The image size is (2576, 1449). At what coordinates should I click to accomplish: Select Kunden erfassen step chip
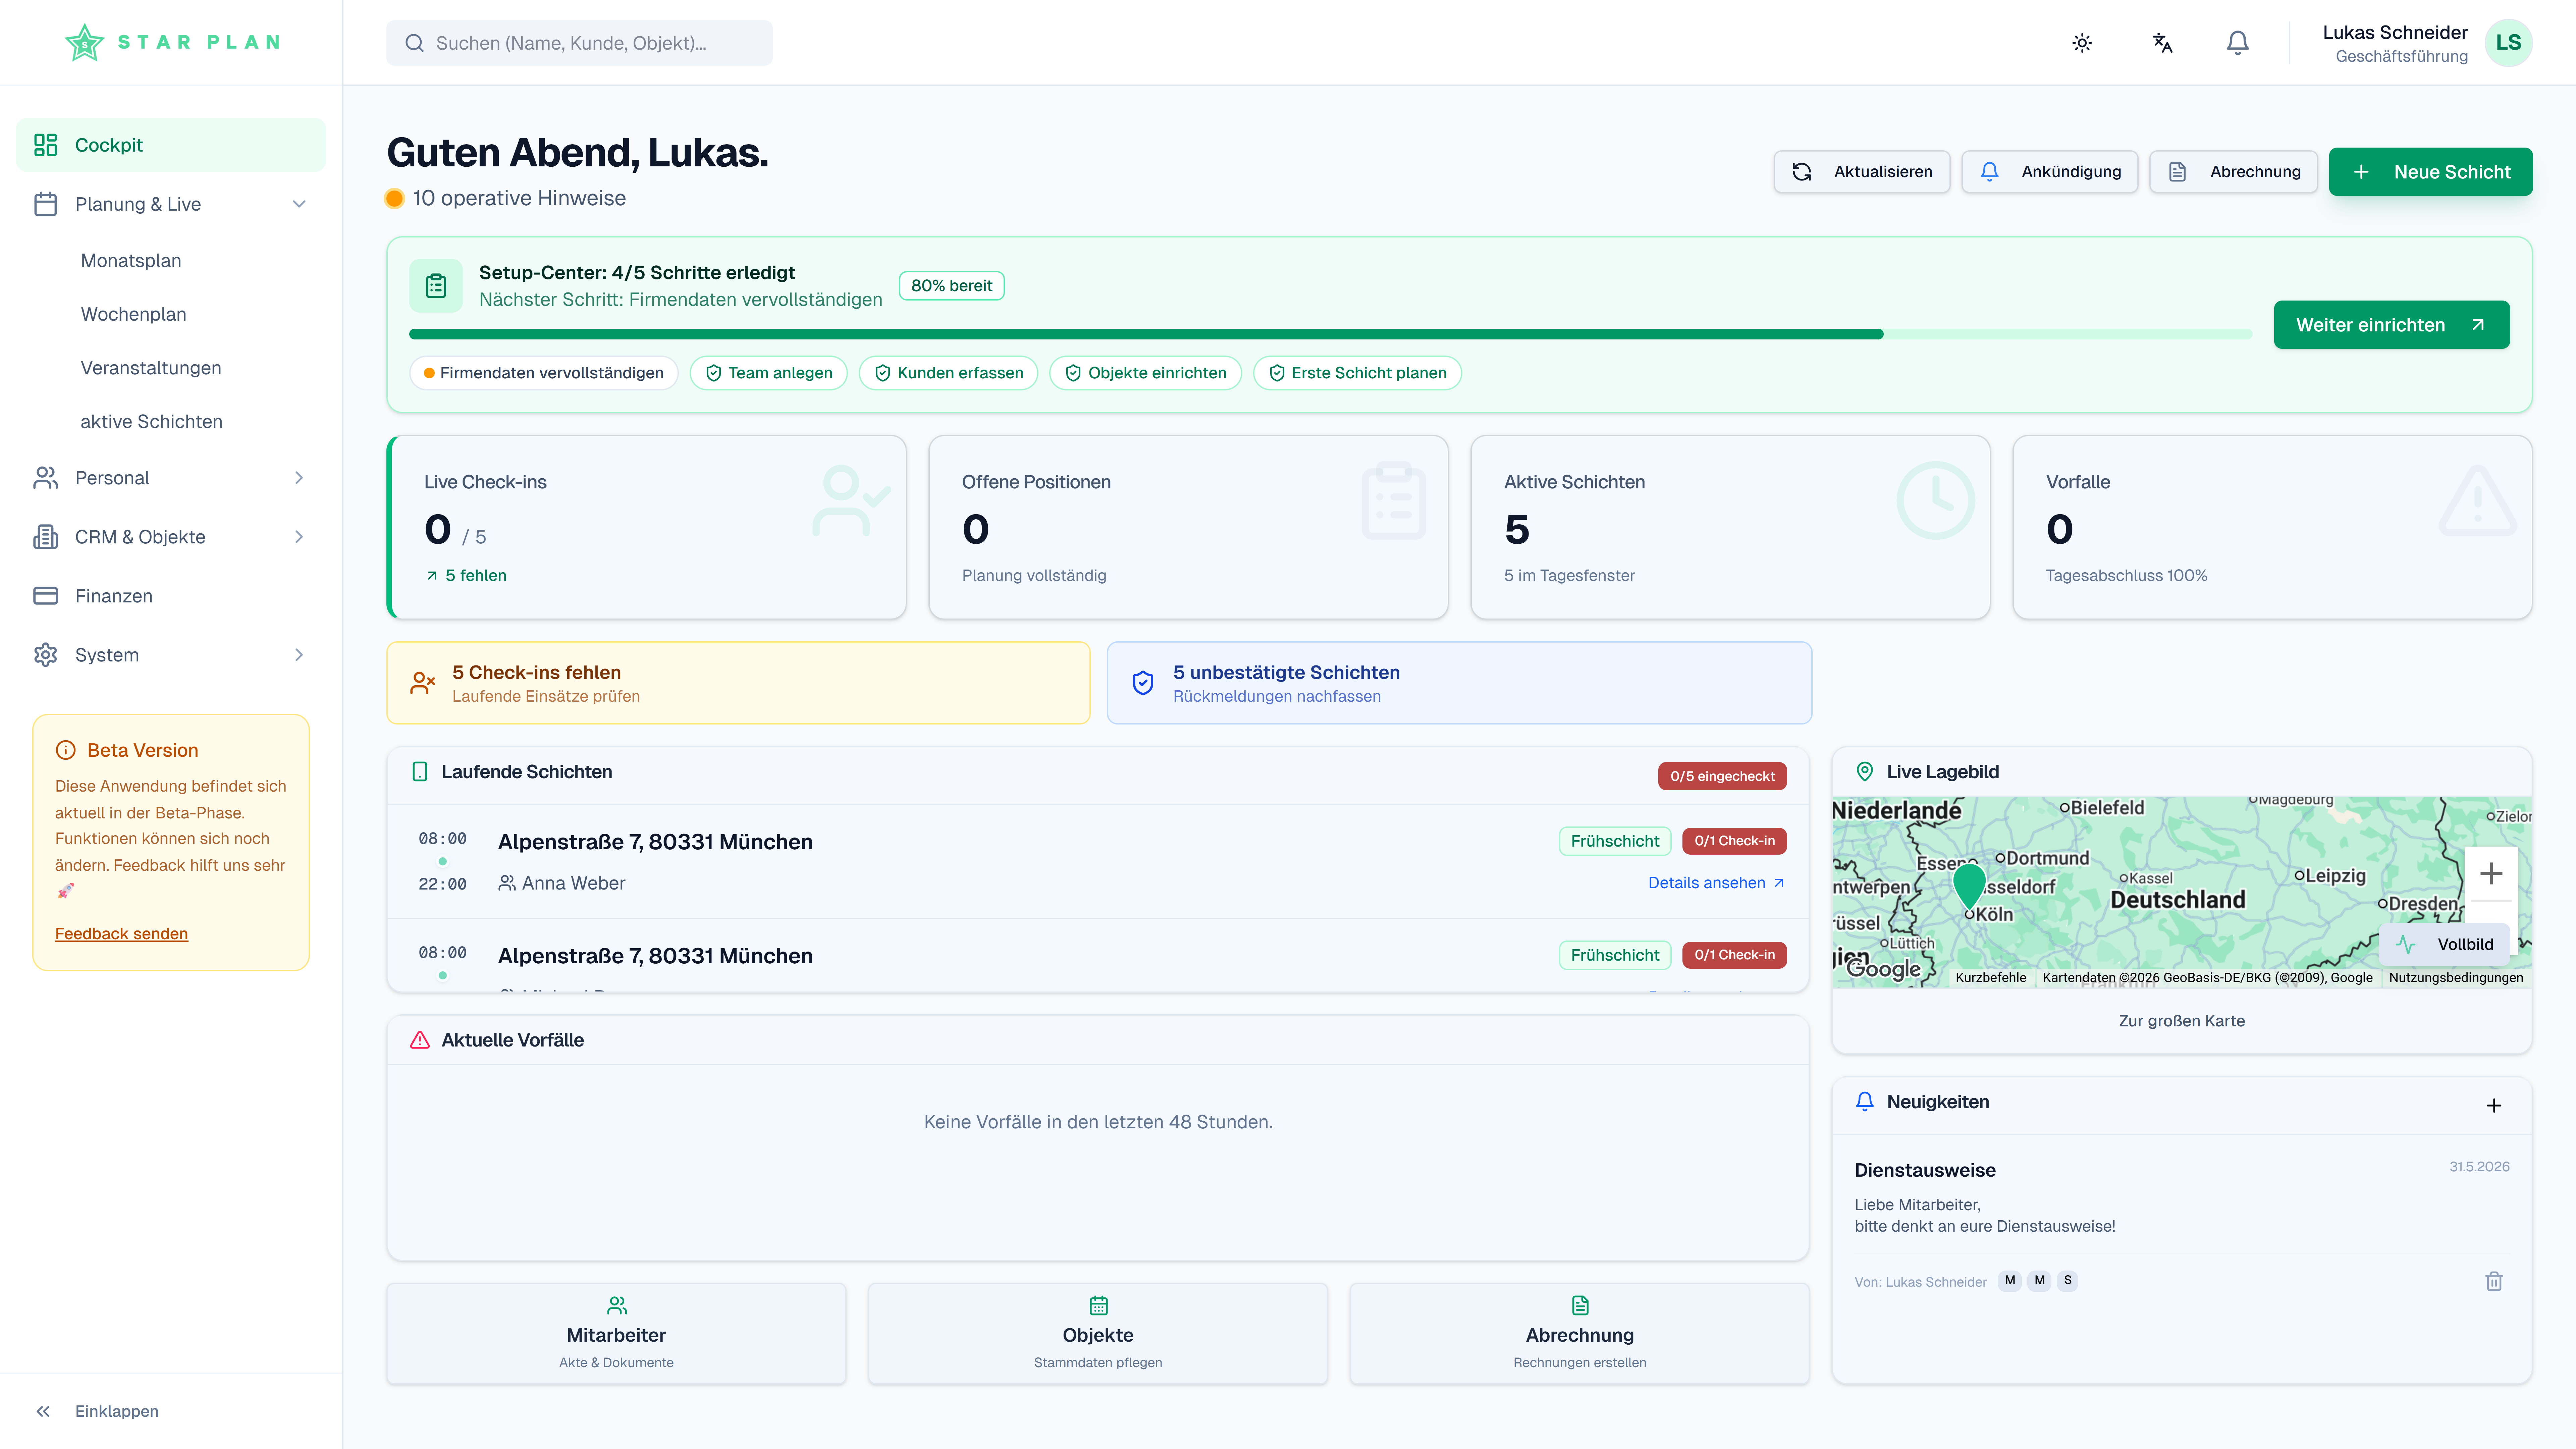pos(948,373)
